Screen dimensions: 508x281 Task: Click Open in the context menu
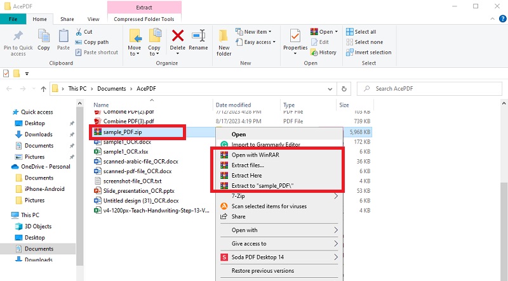[x=279, y=134]
